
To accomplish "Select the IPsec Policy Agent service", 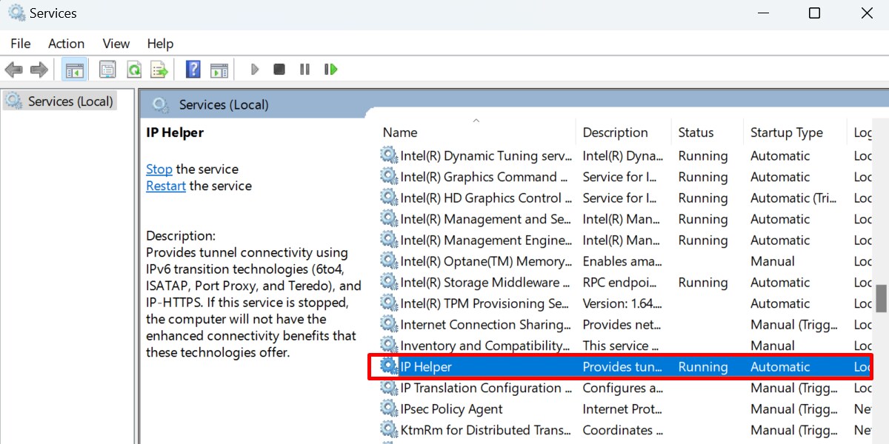I will click(x=453, y=408).
